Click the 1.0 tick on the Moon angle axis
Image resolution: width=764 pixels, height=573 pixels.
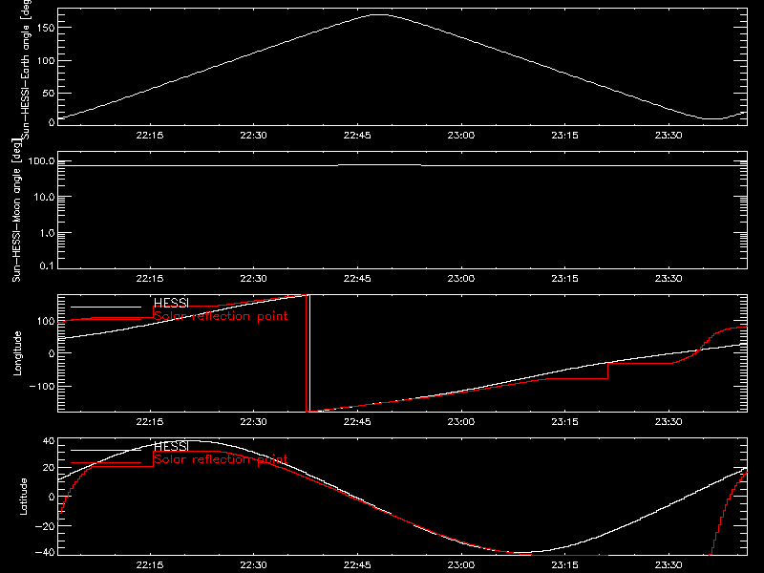(48, 233)
